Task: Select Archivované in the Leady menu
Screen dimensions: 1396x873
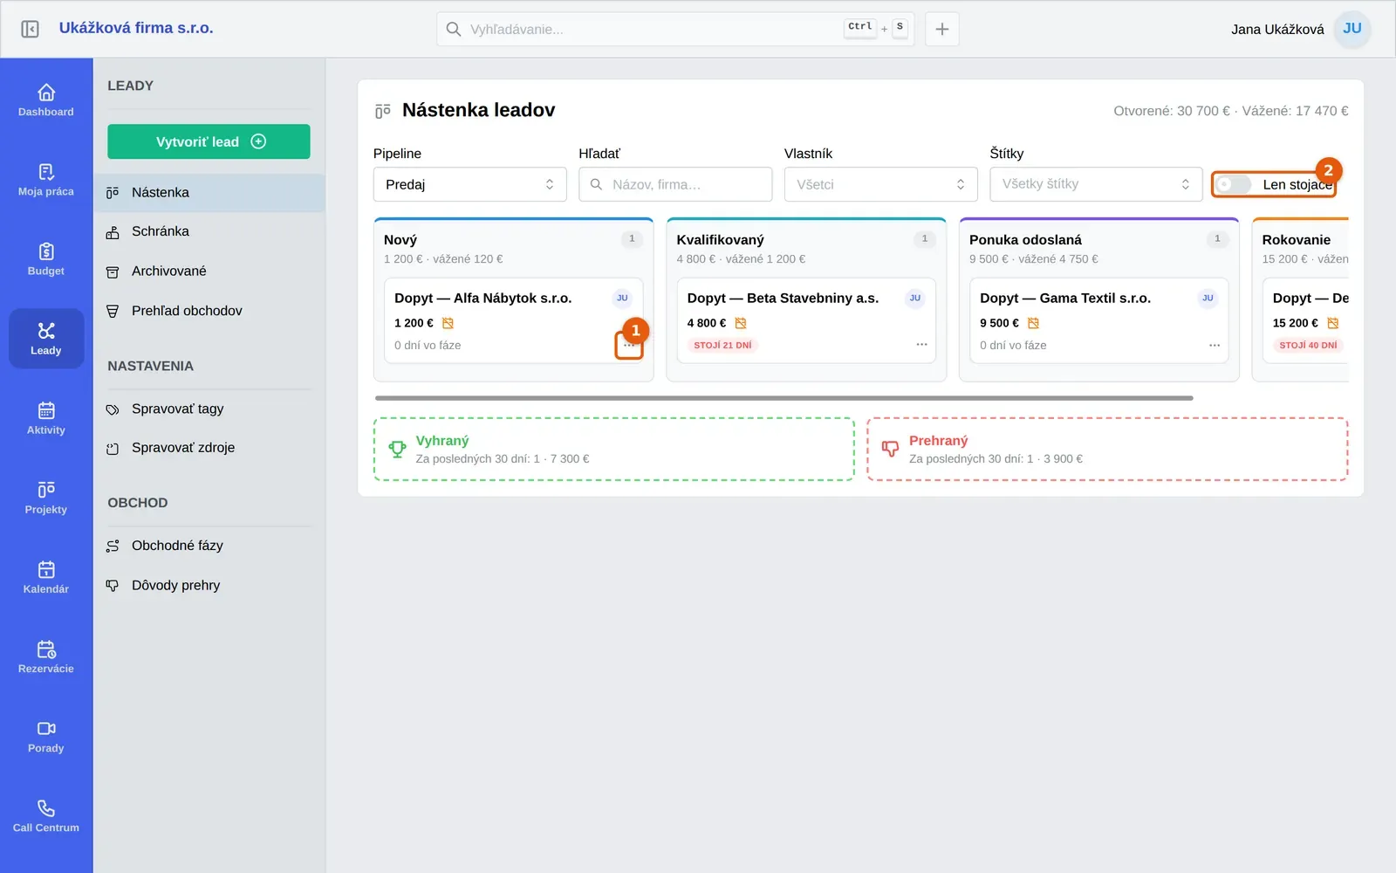Action: 209,272
